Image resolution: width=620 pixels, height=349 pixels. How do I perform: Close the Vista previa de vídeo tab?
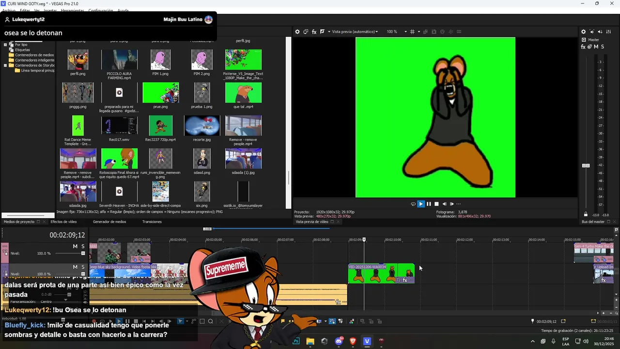[338, 222]
